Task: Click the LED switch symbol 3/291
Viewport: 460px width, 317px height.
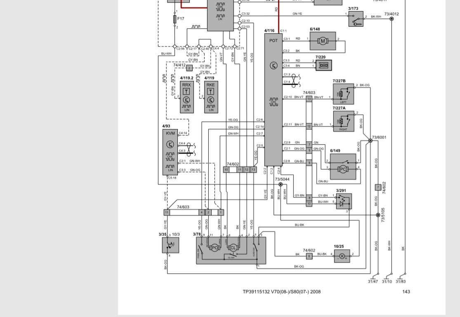Action: [x=344, y=201]
